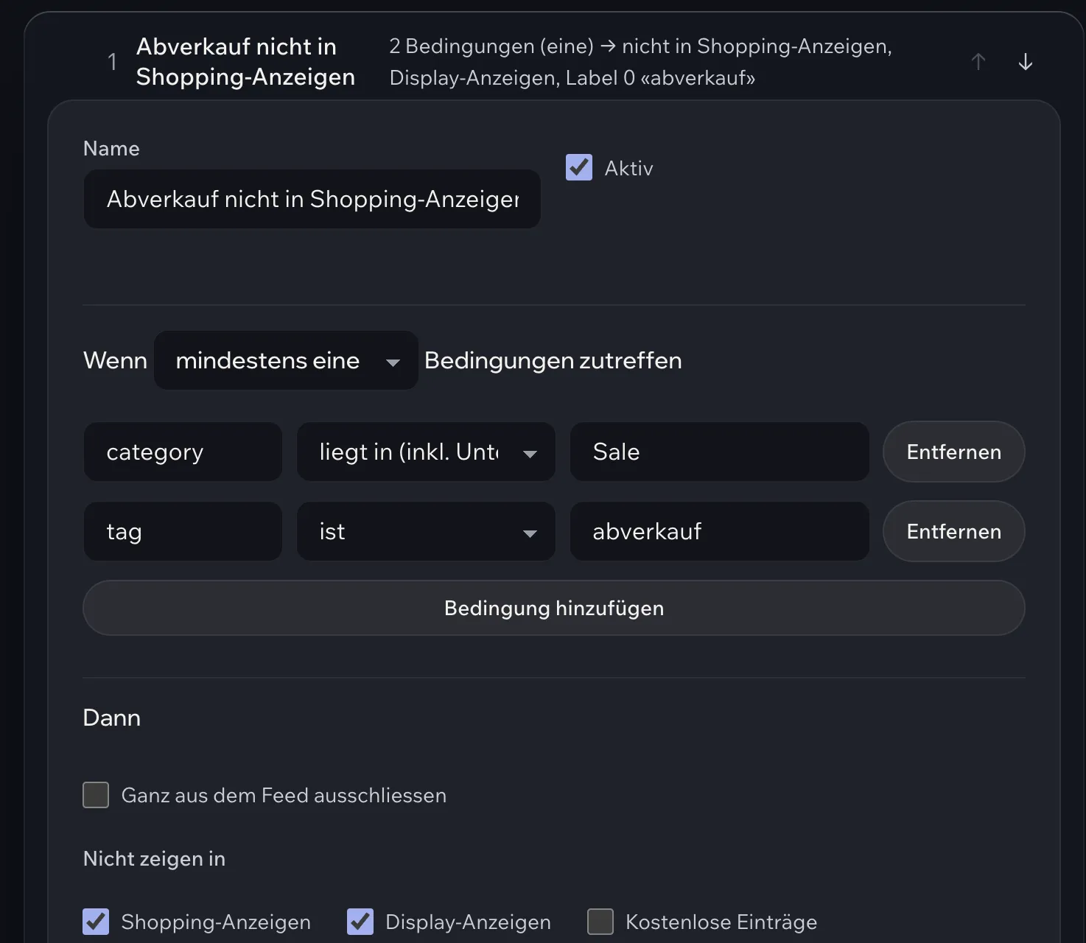Uncheck the Aktiv checkbox

pos(579,167)
